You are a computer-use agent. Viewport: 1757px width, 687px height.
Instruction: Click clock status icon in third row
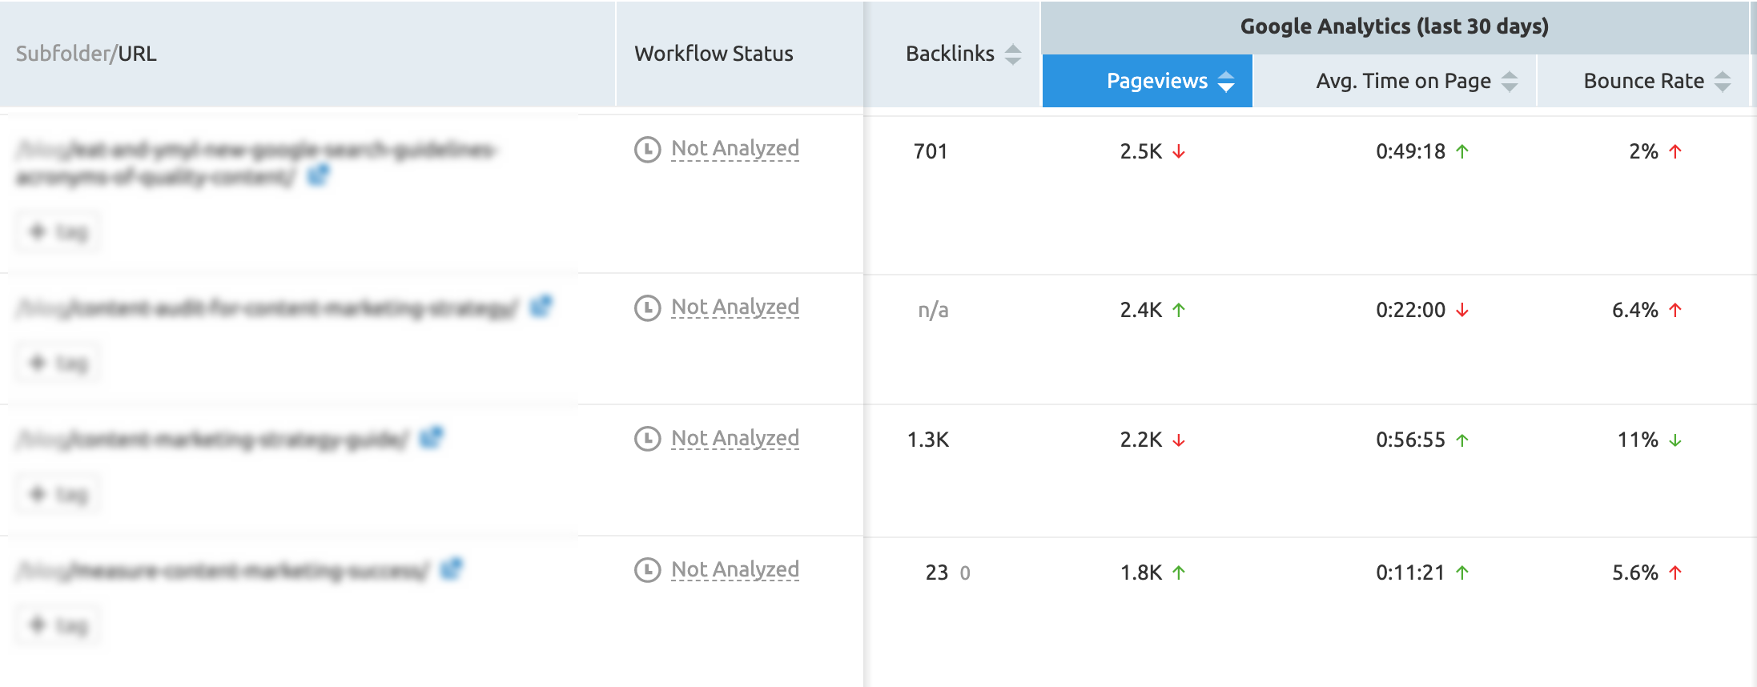click(647, 439)
